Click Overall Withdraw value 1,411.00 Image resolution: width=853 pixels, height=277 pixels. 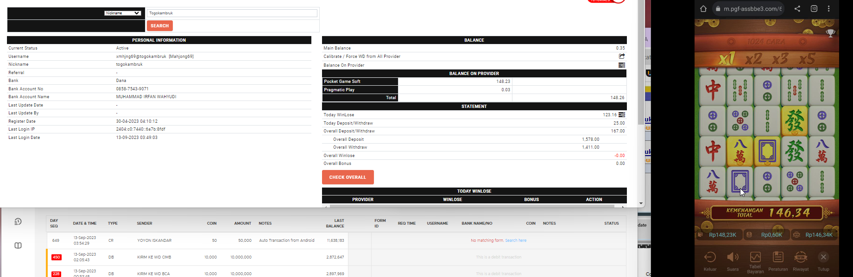pos(591,147)
